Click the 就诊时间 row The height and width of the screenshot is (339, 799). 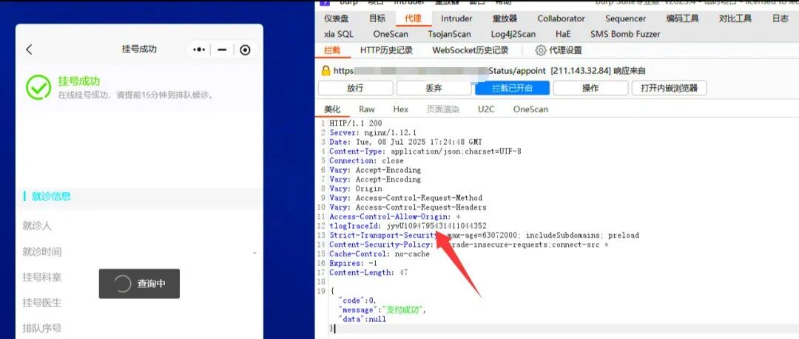140,251
